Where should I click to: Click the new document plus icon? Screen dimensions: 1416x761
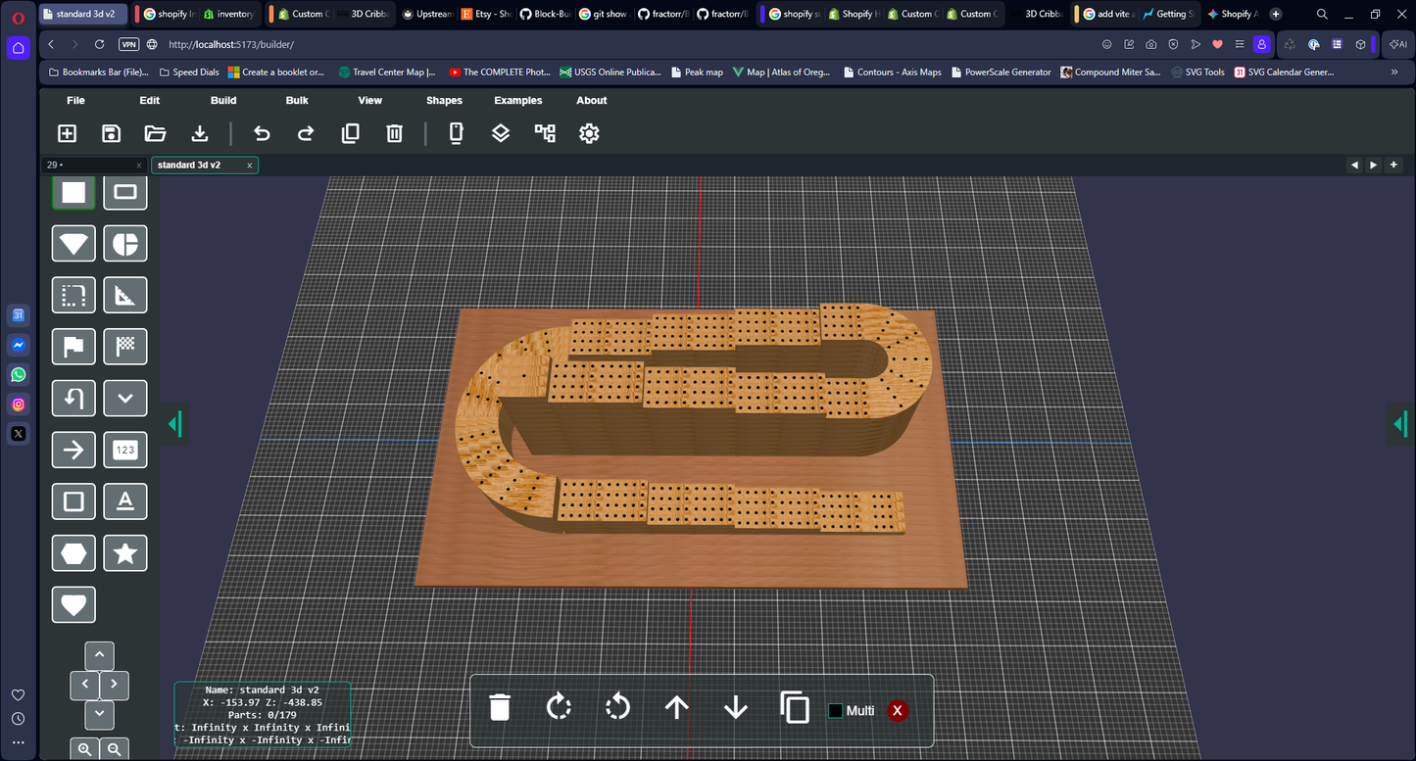[x=68, y=133]
